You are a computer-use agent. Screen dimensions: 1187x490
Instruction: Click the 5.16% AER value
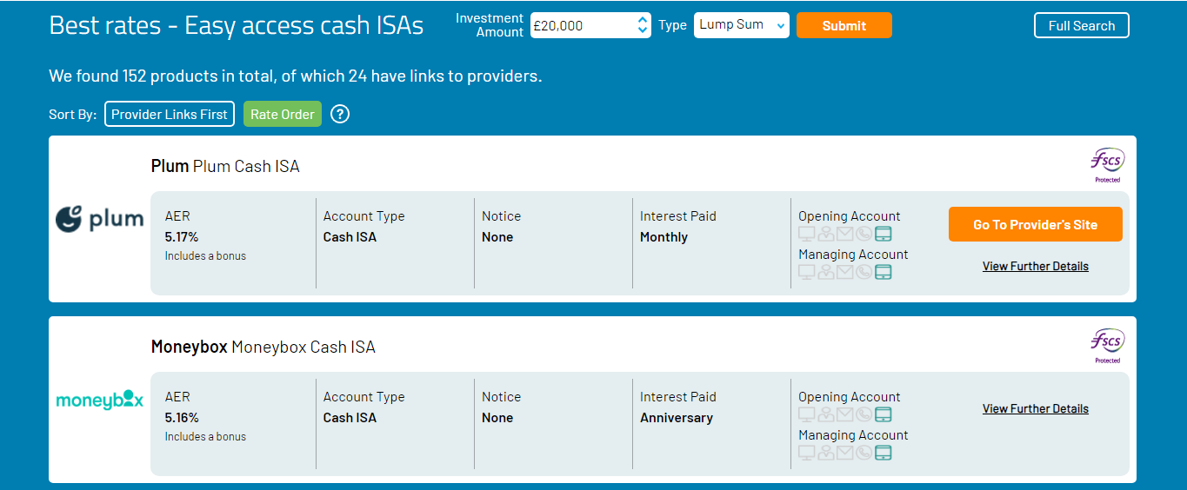[x=182, y=418]
